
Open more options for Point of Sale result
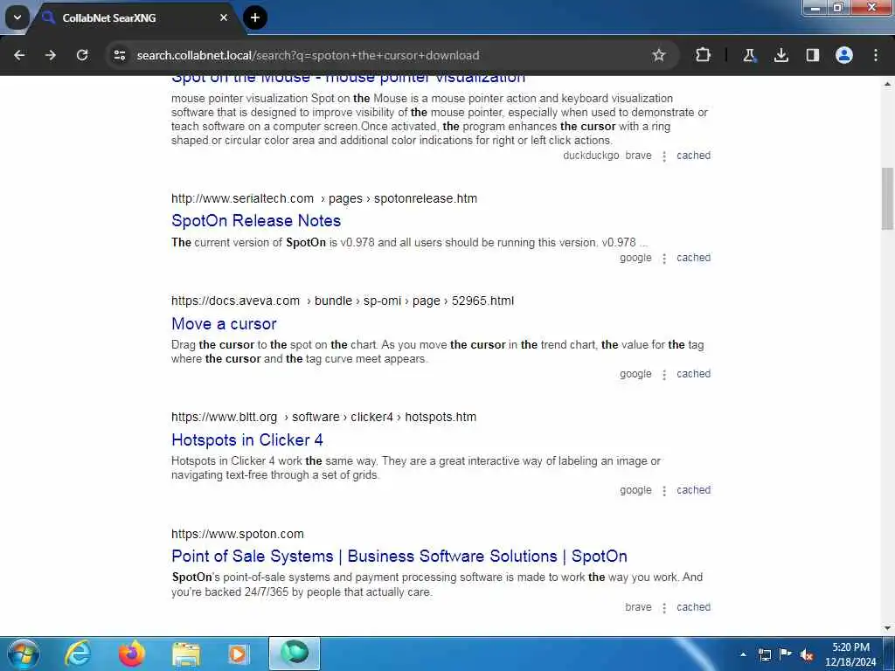pyautogui.click(x=664, y=608)
